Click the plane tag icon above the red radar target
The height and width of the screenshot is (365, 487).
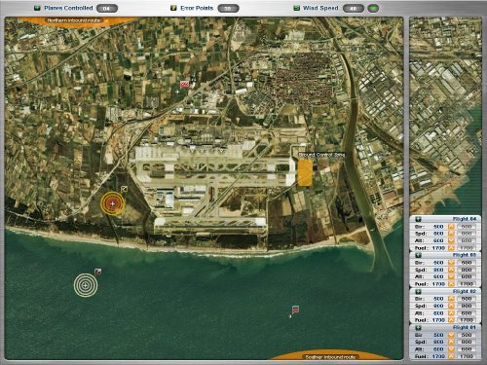(124, 189)
